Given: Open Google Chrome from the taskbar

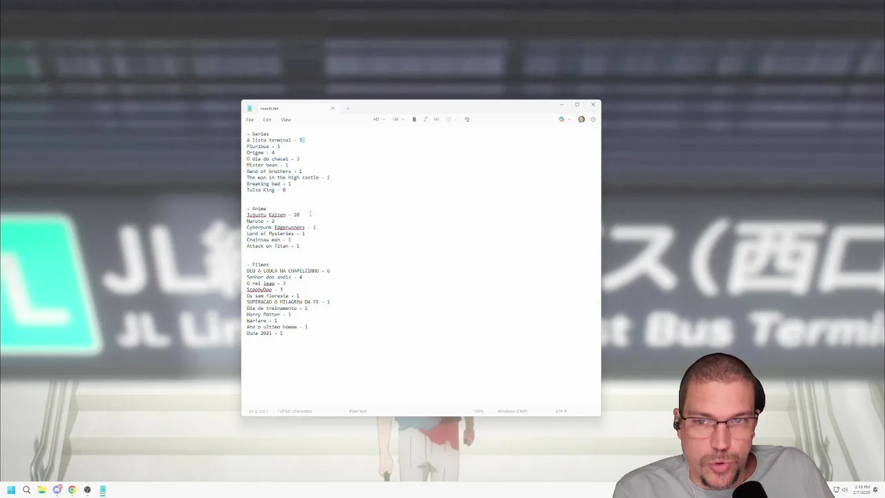Looking at the screenshot, I should 72,490.
